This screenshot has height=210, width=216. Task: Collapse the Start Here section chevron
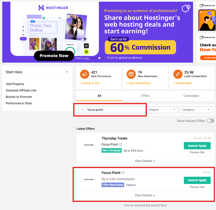point(67,72)
